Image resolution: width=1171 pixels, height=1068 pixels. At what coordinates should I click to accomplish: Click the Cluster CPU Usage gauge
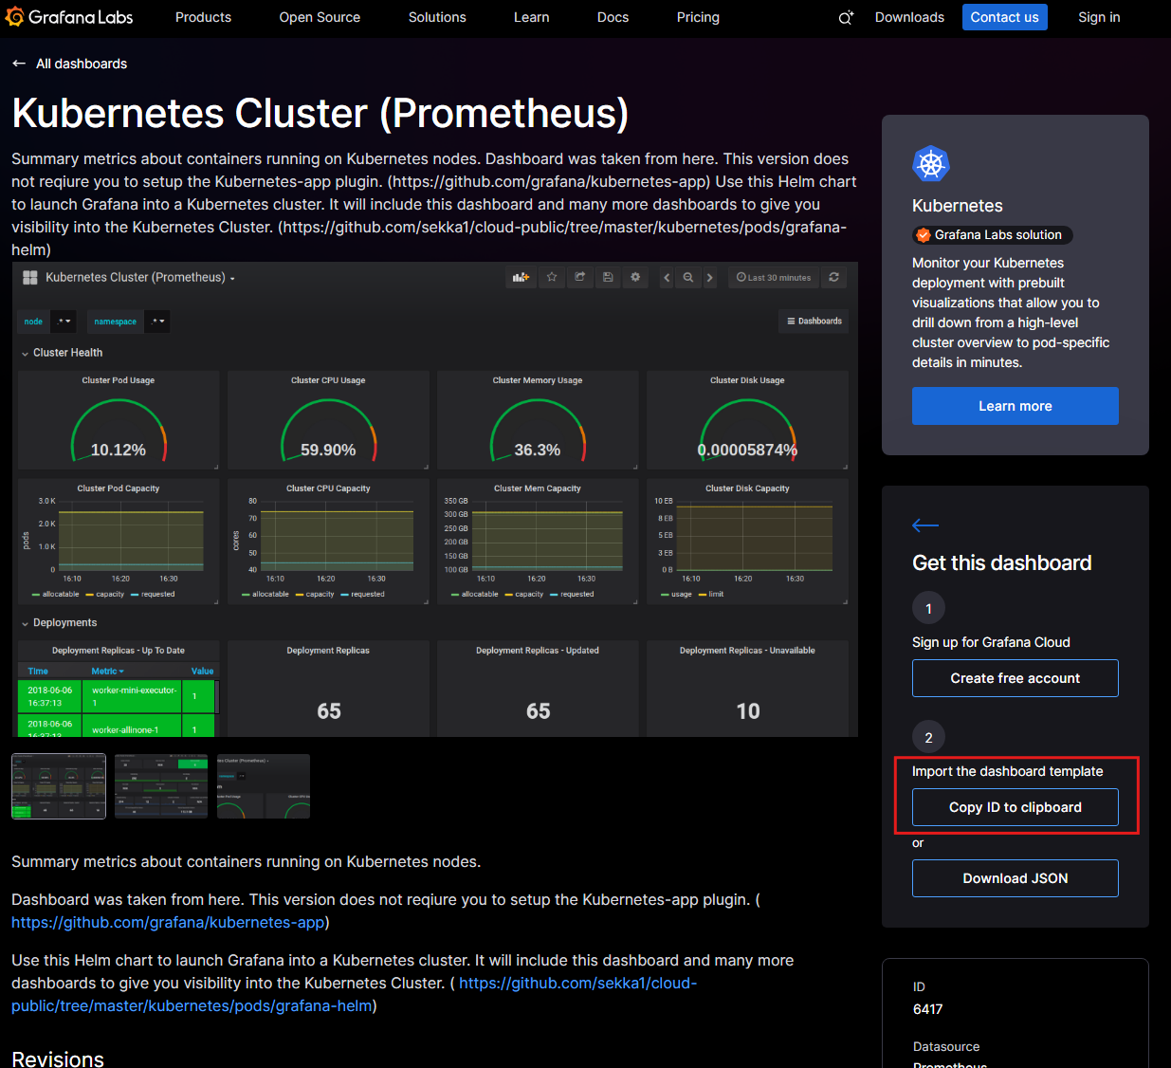[x=328, y=429]
